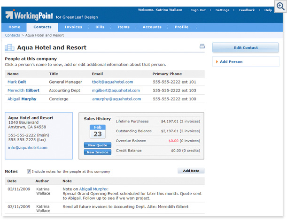287x220 pixels.
Task: Click the printer icon
Action: click(202, 46)
